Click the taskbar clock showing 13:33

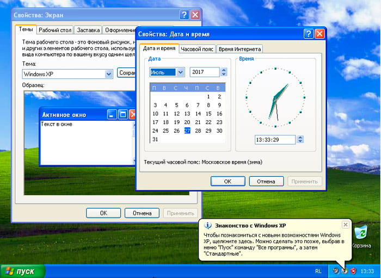367,271
